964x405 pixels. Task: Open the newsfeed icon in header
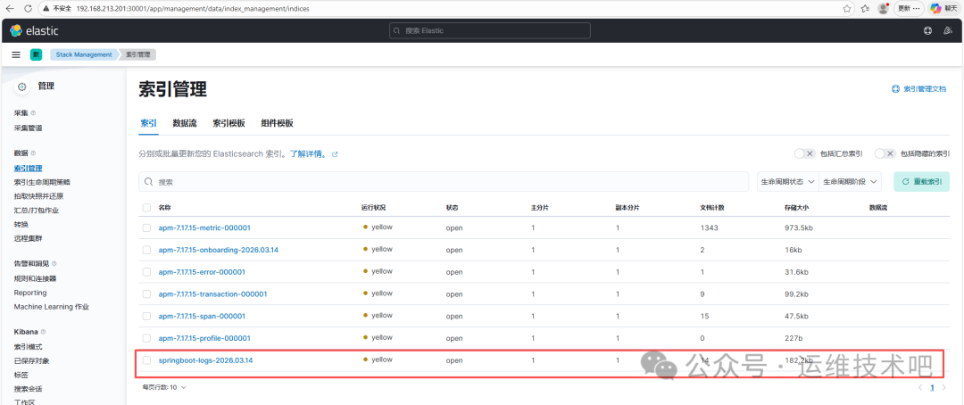coord(947,30)
